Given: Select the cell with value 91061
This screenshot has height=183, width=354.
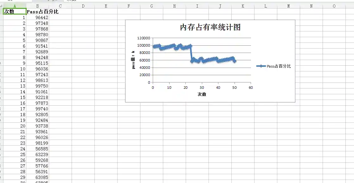Looking at the screenshot, I should coord(37,91).
